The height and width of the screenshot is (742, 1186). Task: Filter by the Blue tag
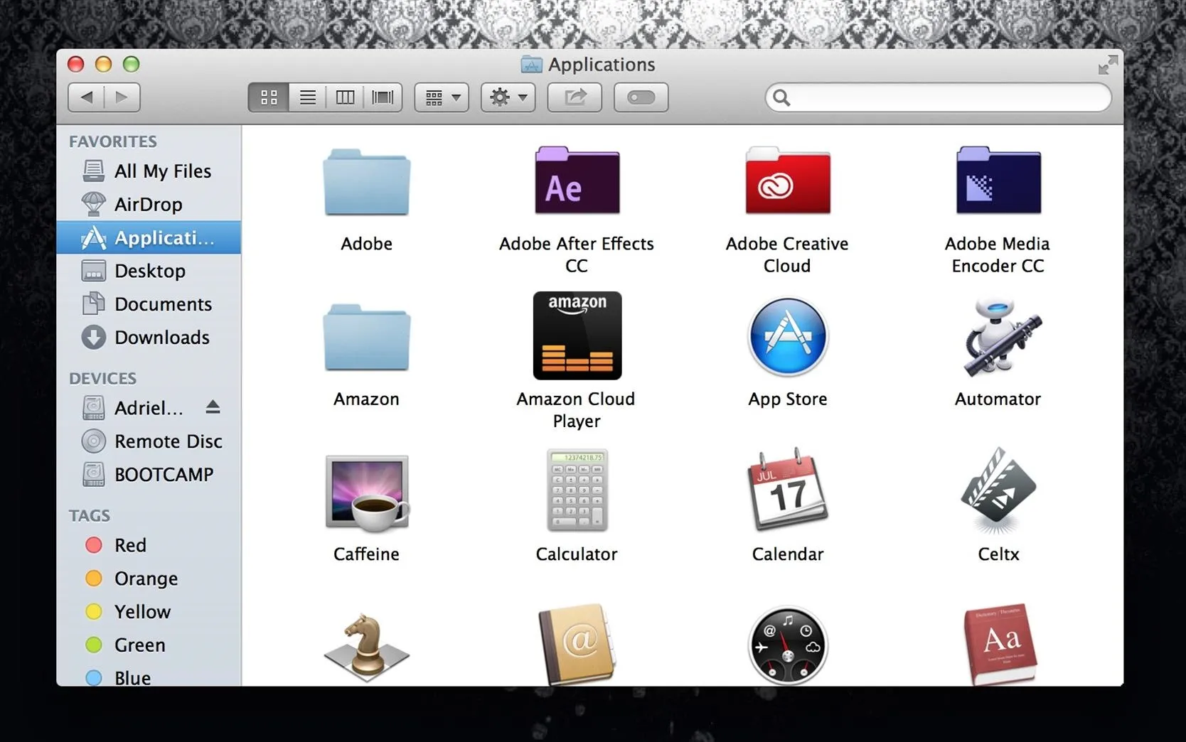pyautogui.click(x=149, y=677)
